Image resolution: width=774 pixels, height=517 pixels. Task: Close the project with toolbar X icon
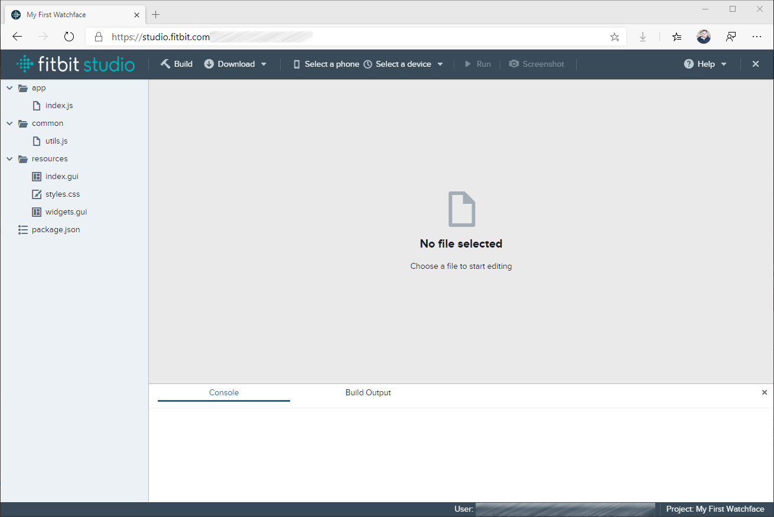coord(755,64)
